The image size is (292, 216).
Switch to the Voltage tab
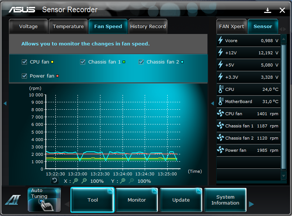[x=28, y=27]
